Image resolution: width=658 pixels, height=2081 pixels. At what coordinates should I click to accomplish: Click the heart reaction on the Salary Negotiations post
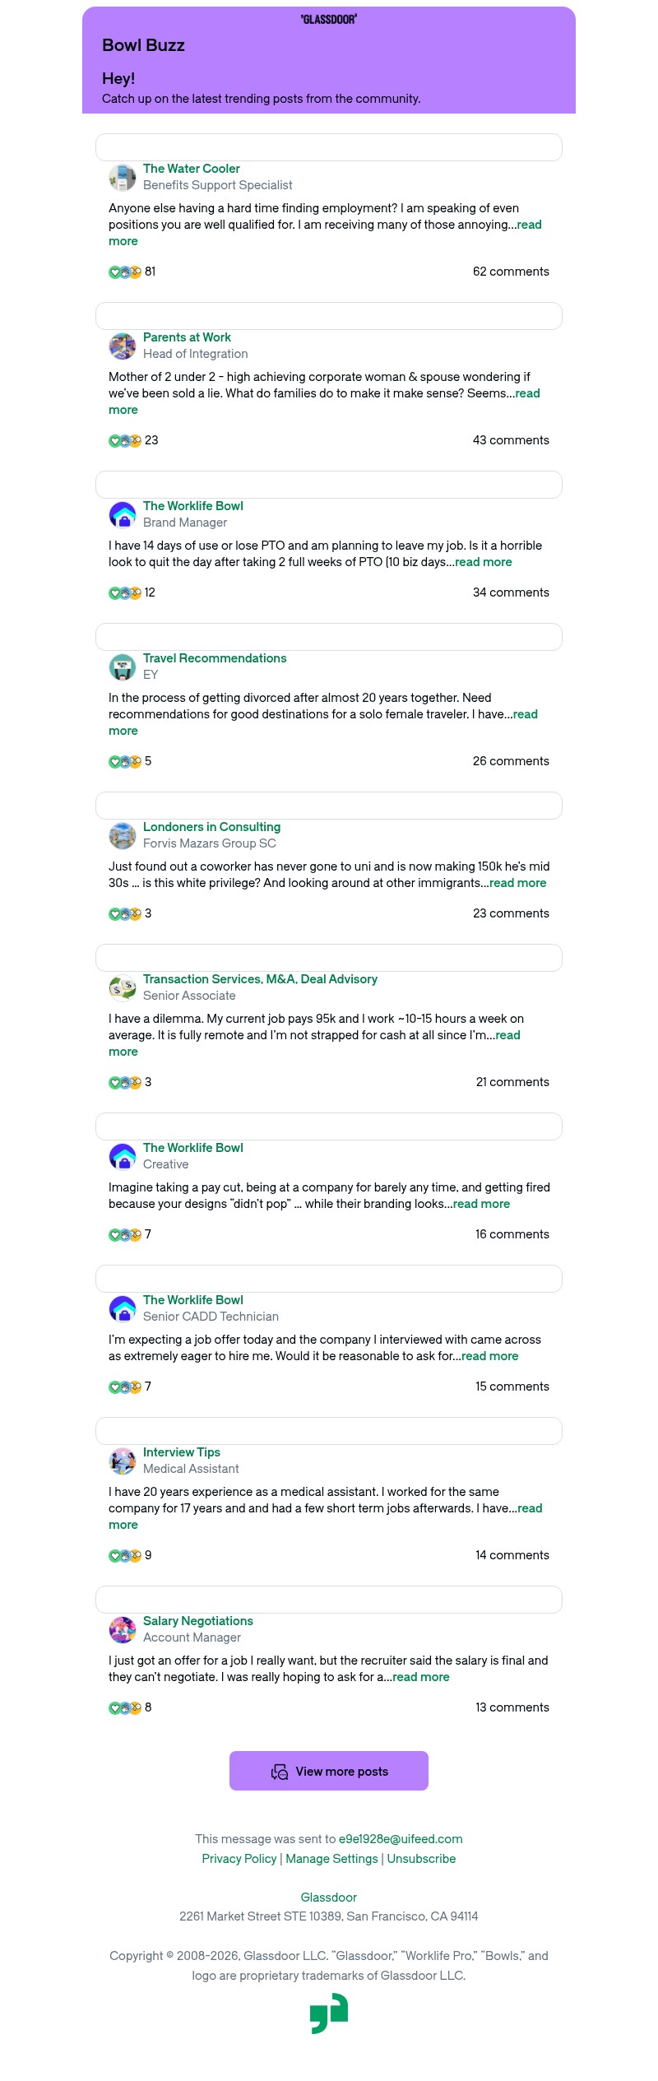coord(114,1707)
